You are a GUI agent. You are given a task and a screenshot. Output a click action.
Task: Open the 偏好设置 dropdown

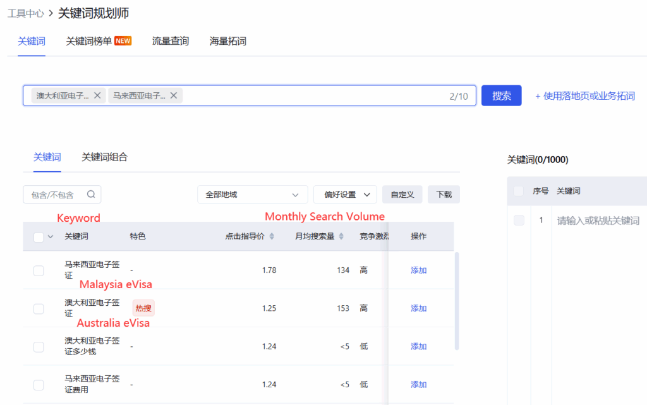345,194
